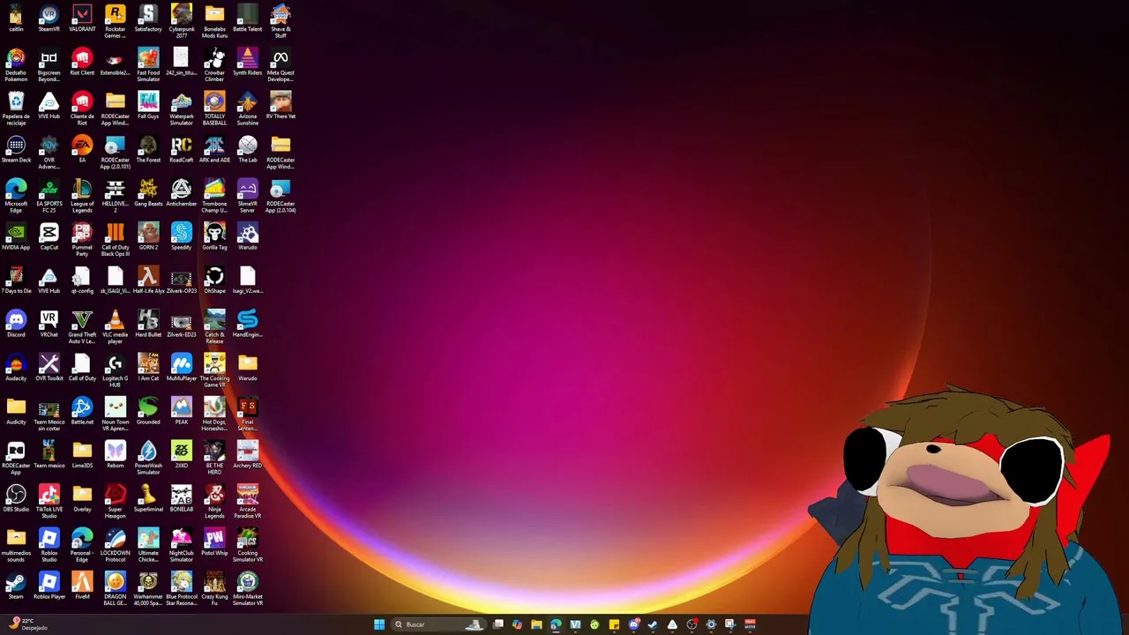This screenshot has height=635, width=1129.
Task: Select the League of Legends icon
Action: coord(82,196)
